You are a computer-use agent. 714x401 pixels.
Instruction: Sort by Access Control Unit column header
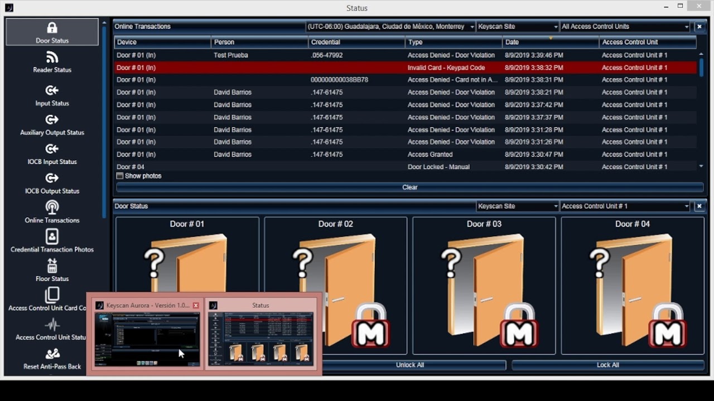click(x=648, y=42)
